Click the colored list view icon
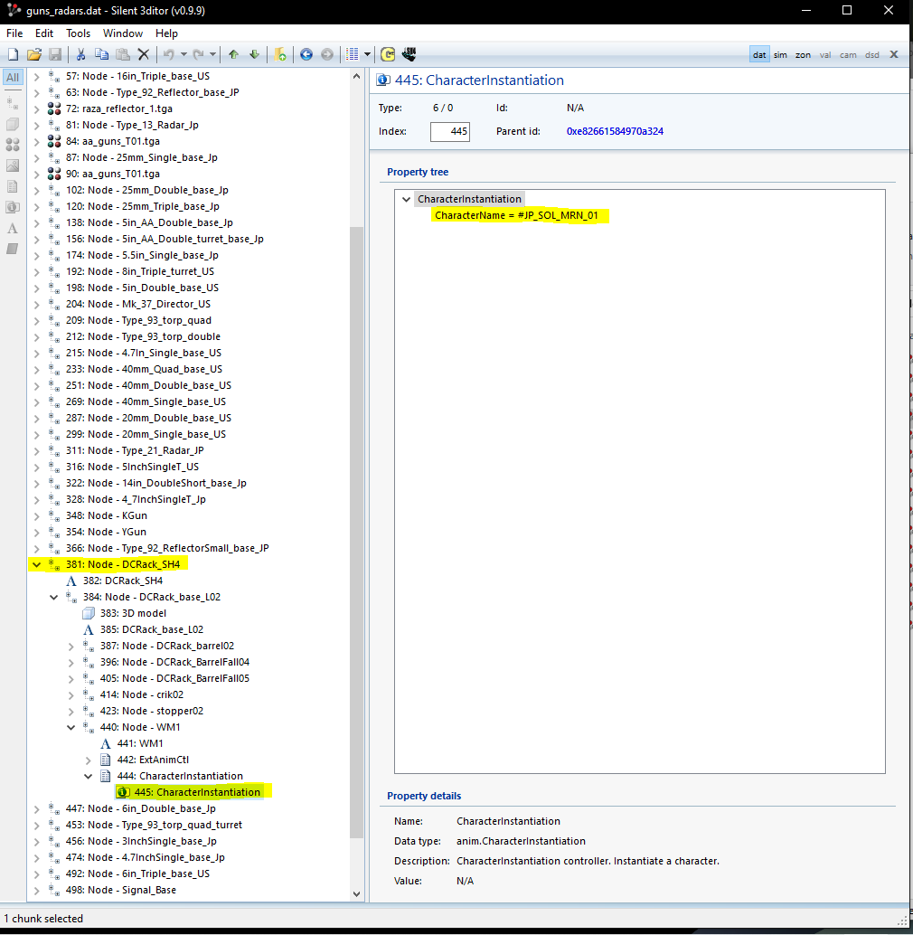The width and height of the screenshot is (913, 935). click(353, 55)
